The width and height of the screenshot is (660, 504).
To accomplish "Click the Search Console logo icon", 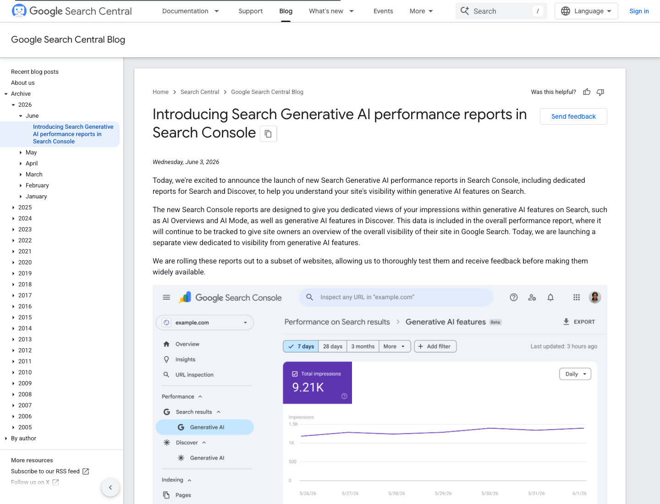I will tap(185, 297).
